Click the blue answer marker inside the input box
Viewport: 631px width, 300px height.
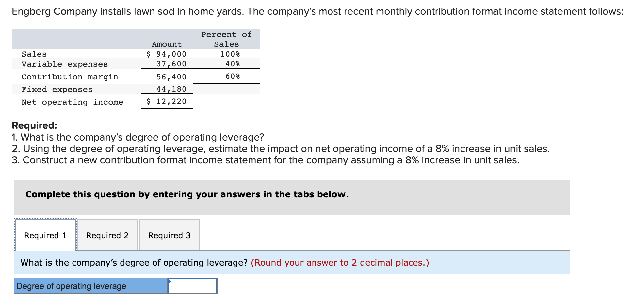coord(170,282)
